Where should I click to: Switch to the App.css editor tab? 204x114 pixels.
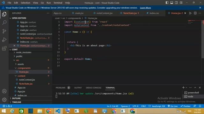pyautogui.click(x=58, y=13)
